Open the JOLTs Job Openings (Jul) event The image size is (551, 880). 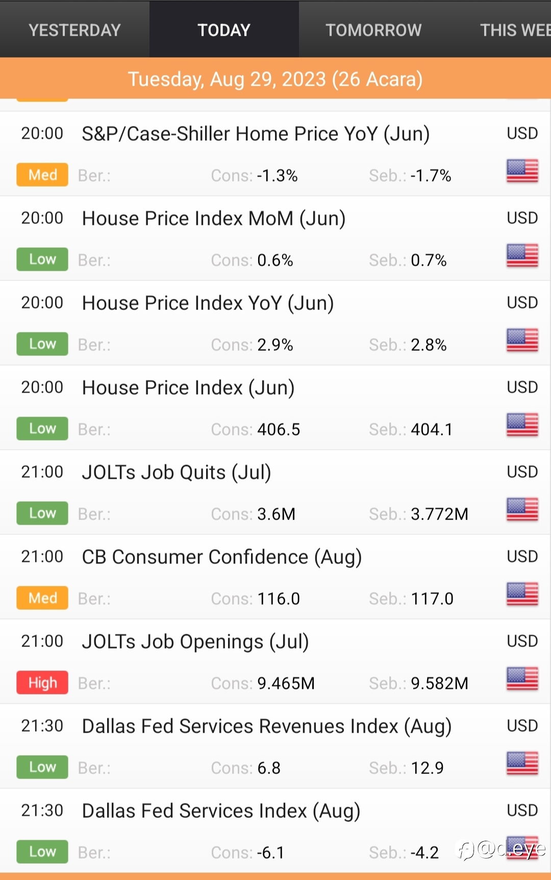[x=195, y=642]
